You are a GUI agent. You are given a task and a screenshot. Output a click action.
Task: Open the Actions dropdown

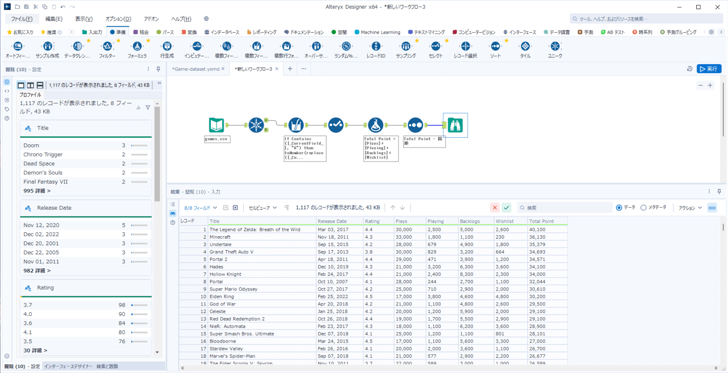tap(690, 208)
